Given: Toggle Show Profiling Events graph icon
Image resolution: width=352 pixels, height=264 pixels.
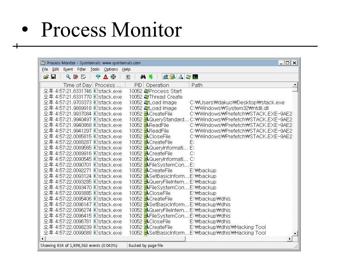Looking at the screenshot, I should tap(195, 77).
